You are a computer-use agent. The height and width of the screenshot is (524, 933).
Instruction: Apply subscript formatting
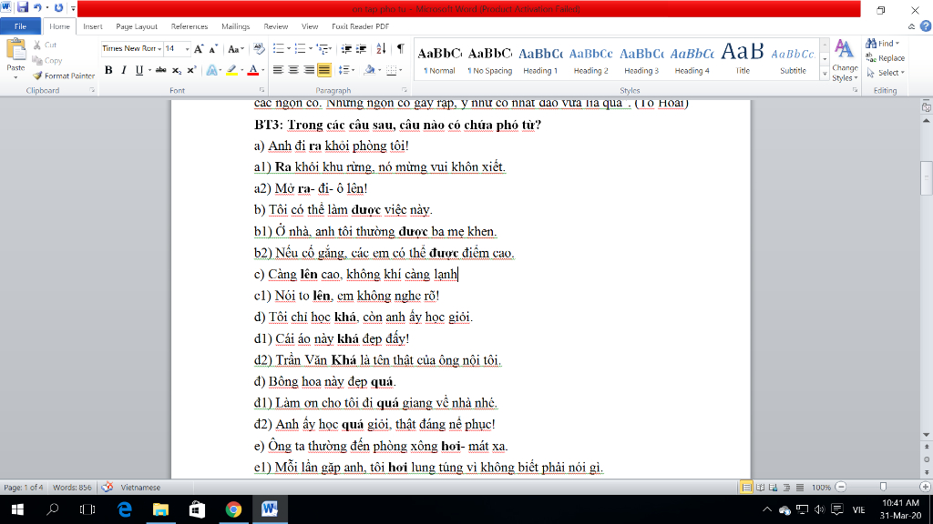pos(177,70)
